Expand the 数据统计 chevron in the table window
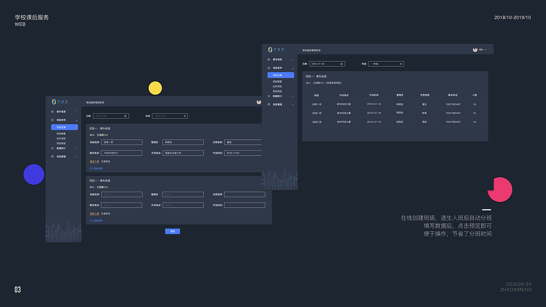Screen dimensions: 546x307 tap(293, 96)
